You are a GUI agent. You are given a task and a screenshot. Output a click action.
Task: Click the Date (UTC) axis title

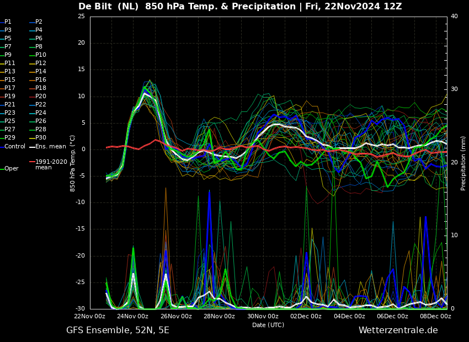click(268, 325)
